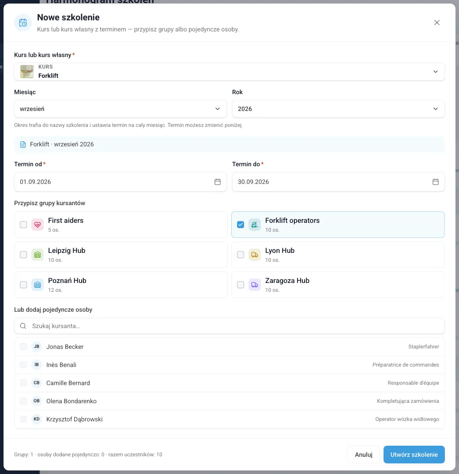The width and height of the screenshot is (459, 474).
Task: Click the OB avatar for Olena Bondarenko
Action: click(x=37, y=401)
